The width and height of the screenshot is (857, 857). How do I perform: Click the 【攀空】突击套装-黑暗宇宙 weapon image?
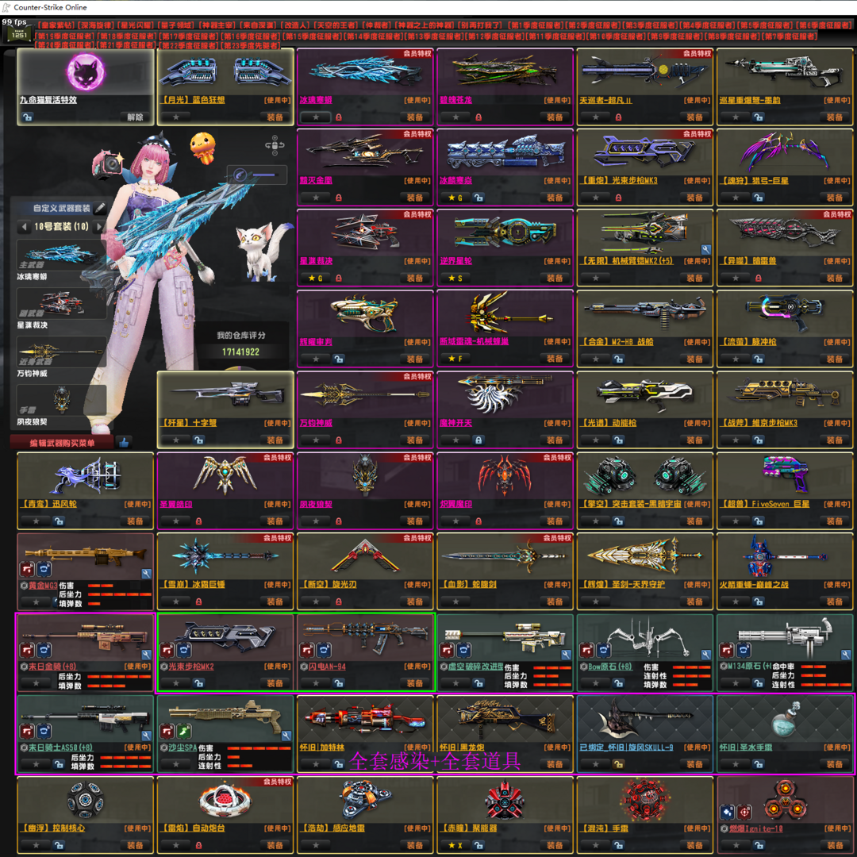645,475
